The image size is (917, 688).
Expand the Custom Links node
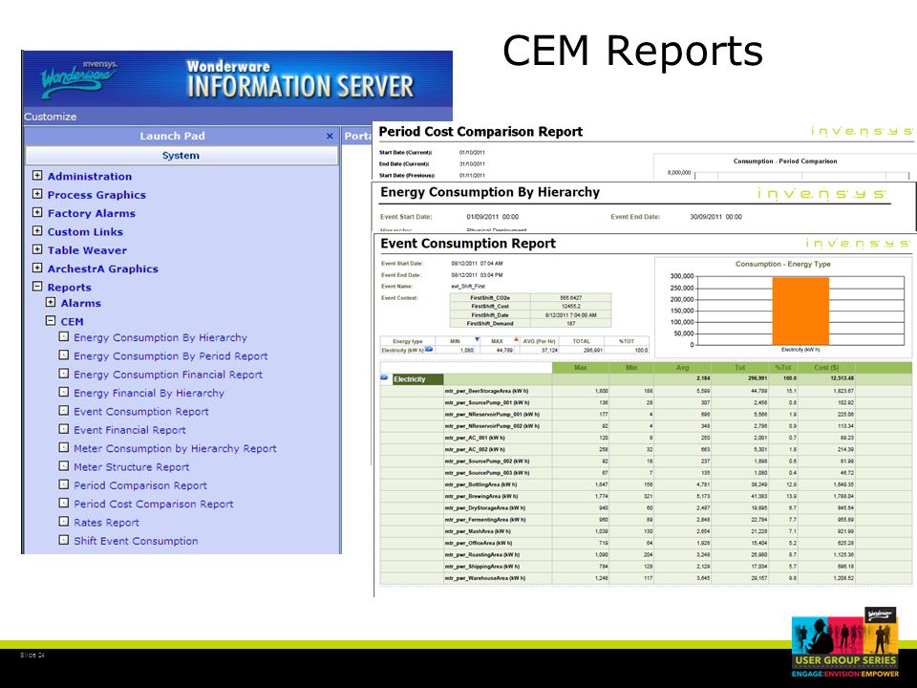[x=37, y=231]
